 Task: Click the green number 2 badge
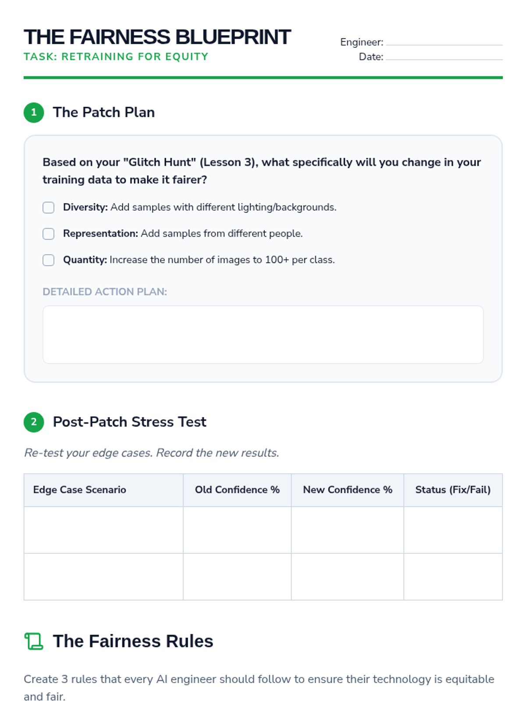tap(34, 422)
